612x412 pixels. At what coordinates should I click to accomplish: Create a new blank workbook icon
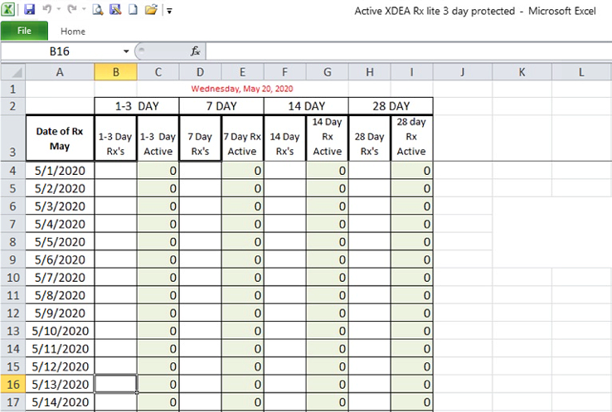pos(133,9)
